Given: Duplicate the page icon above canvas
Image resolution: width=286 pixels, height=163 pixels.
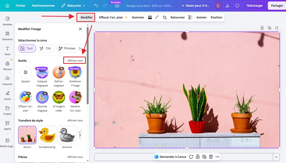Looking at the screenshot, I should 270,28.
